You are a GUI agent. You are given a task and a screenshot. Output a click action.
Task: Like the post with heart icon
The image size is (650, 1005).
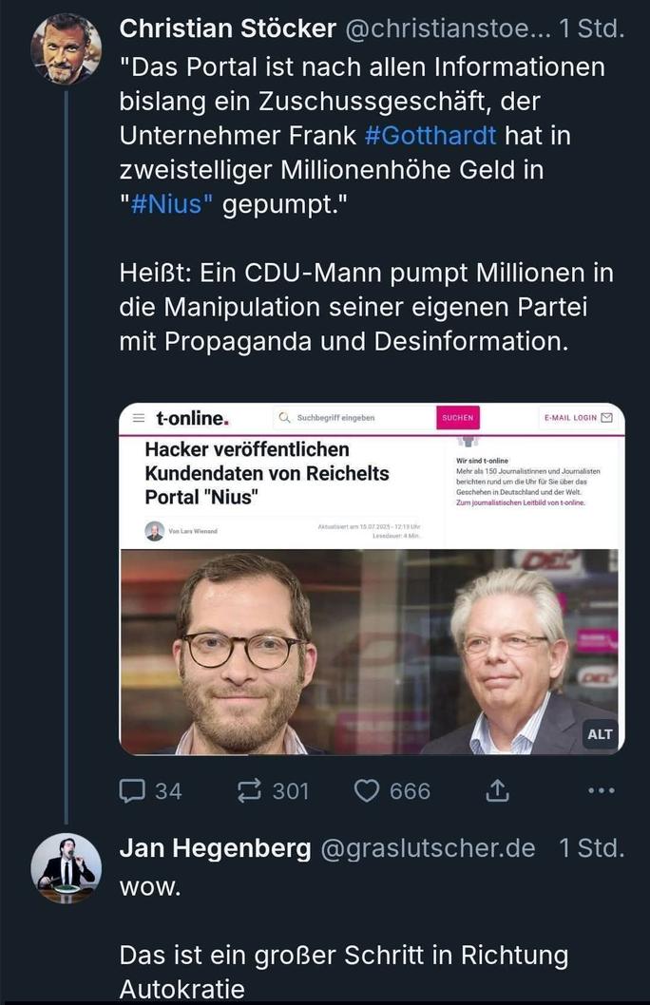367,790
